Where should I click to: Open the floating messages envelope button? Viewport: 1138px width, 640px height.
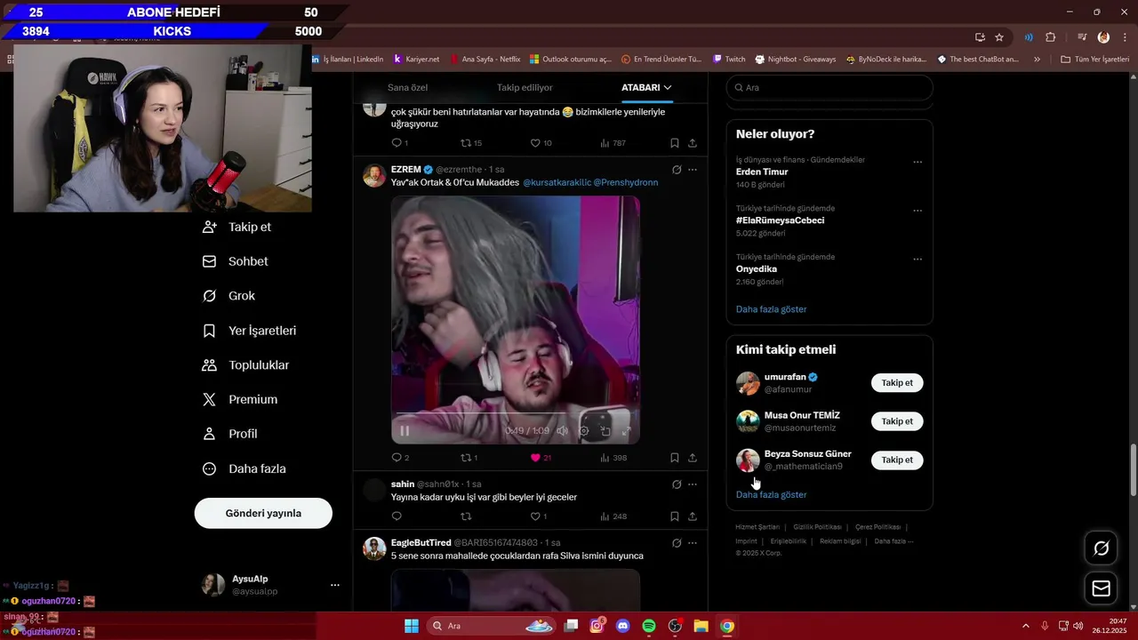click(1101, 588)
